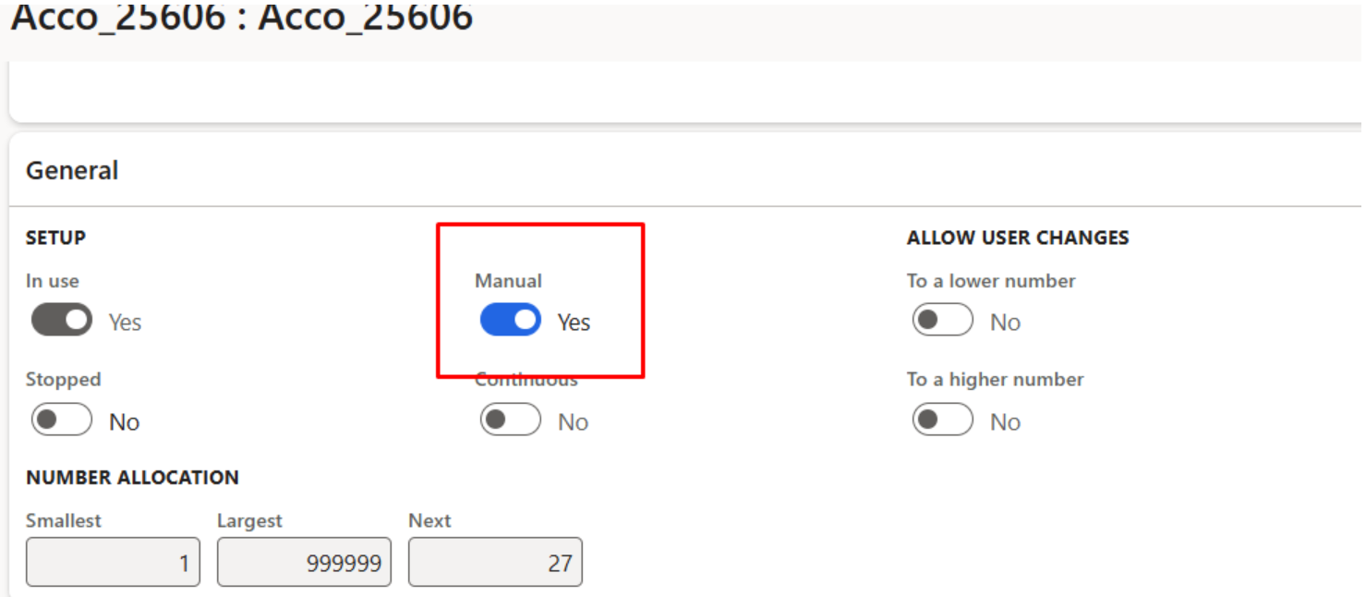This screenshot has width=1366, height=597.
Task: Click the No text beside Continuous toggle
Action: tap(573, 421)
